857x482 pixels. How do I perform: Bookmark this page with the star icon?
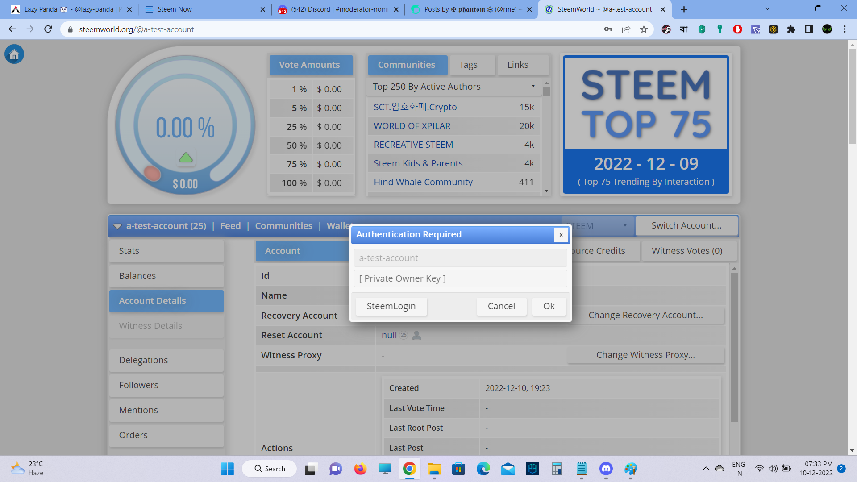pos(644,29)
